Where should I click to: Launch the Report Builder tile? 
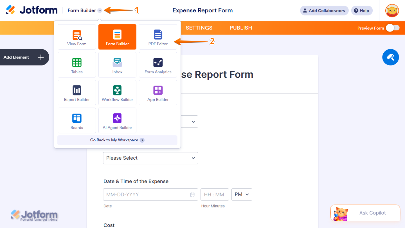coord(77,93)
